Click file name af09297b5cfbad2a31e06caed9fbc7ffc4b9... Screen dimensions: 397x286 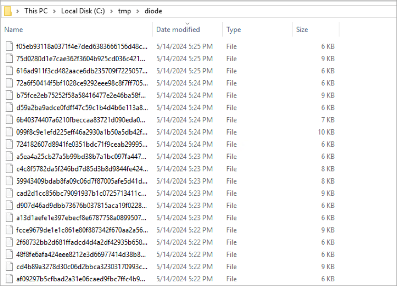point(81,279)
